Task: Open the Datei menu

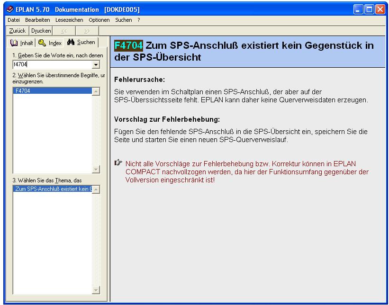Action: tap(14, 20)
